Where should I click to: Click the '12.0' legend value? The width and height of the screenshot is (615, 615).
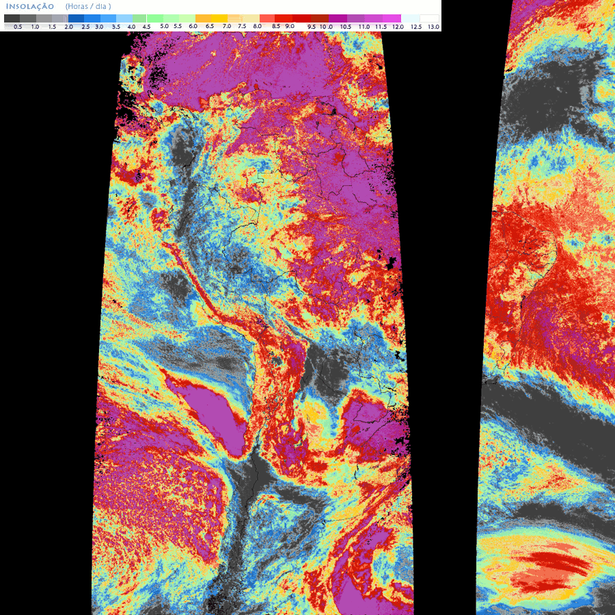tap(398, 27)
